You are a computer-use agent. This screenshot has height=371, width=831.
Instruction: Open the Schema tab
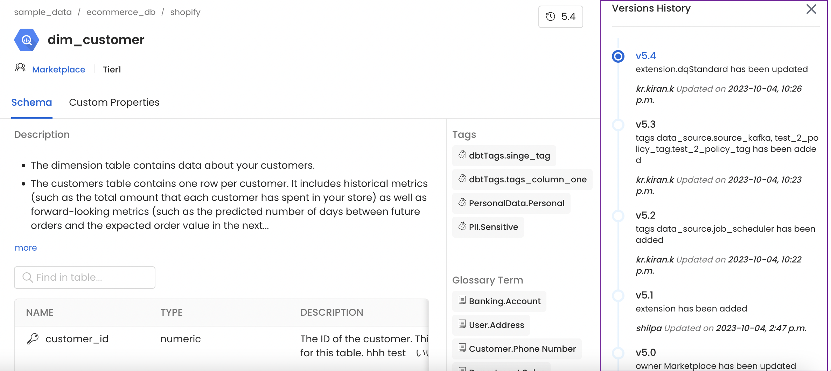(x=32, y=102)
